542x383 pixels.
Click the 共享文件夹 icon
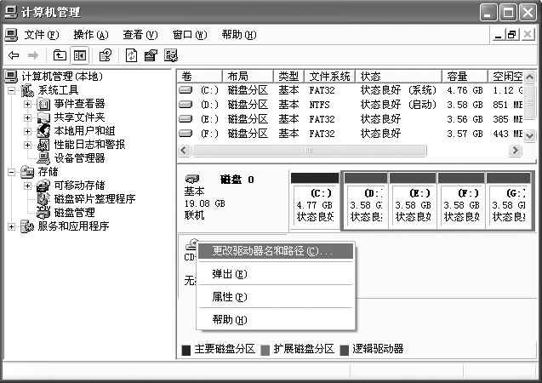pos(43,117)
